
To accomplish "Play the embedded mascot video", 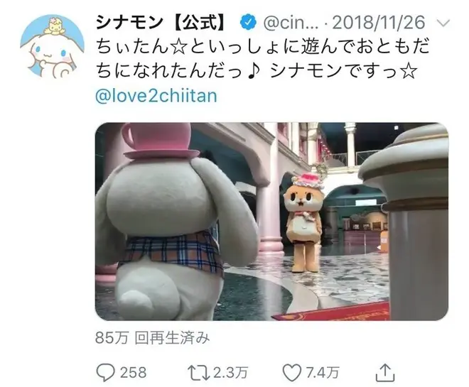I will point(271,222).
